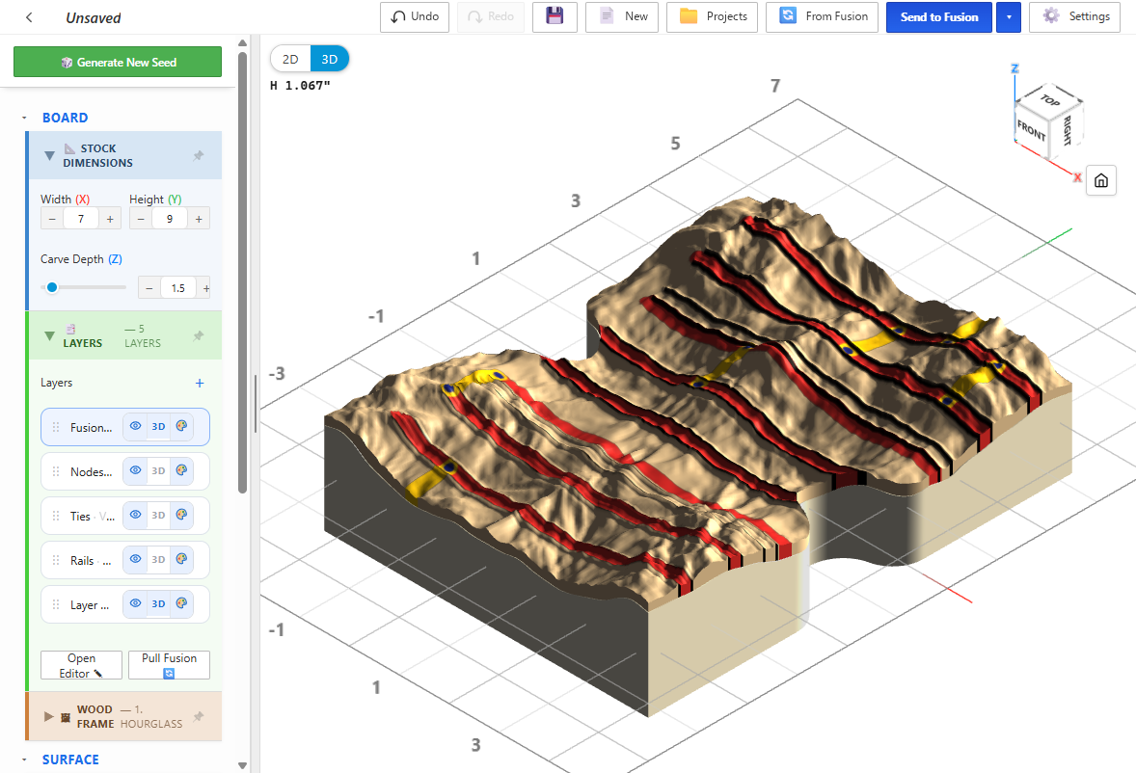Open the Settings menu
This screenshot has height=773, width=1136.
(x=1075, y=16)
